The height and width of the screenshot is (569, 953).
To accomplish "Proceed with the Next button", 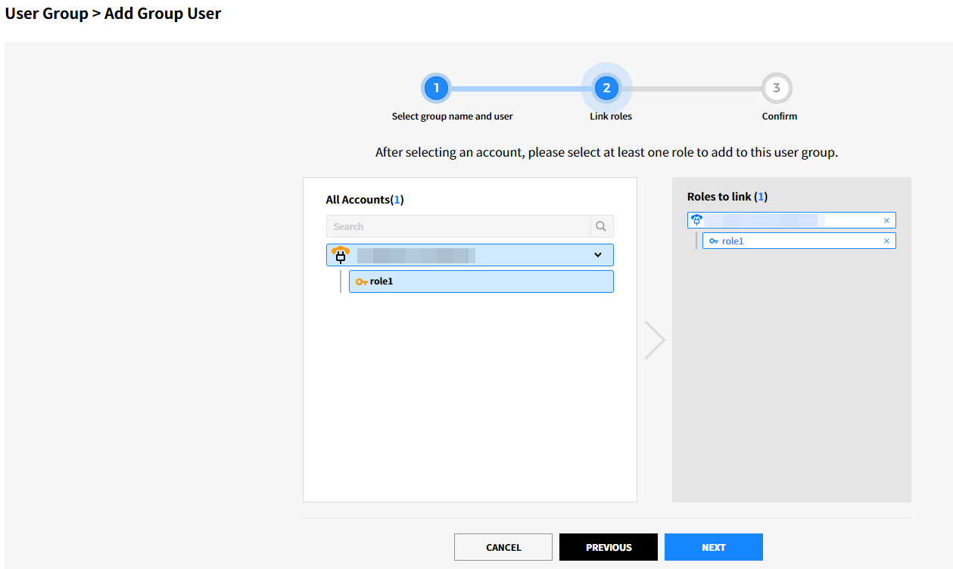I will point(713,547).
